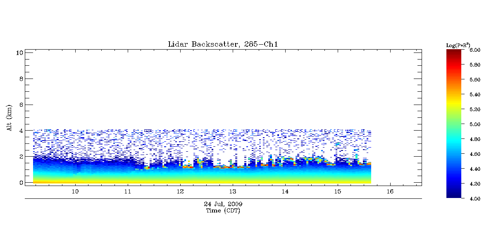This screenshot has height=248, width=496.
Task: Click the 'Time (CDT)' axis label
Action: (223, 210)
